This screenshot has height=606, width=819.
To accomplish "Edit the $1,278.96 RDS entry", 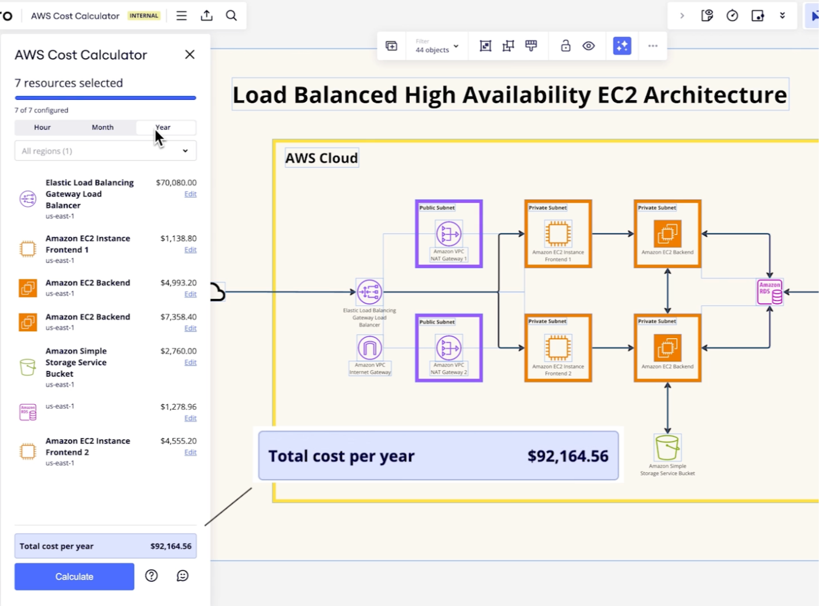I will pos(190,418).
